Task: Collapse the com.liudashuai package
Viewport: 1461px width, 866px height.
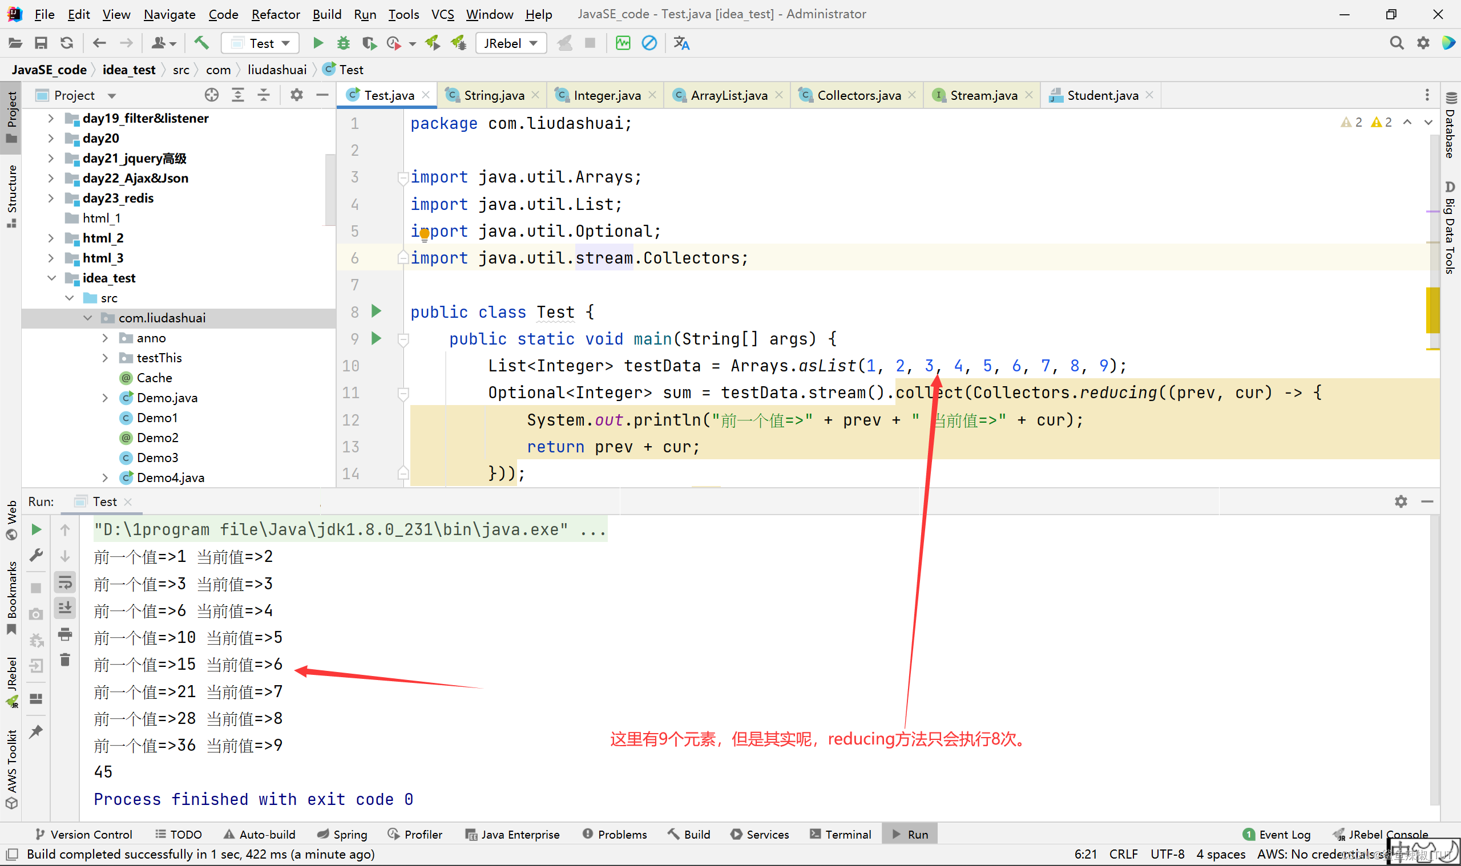Action: (x=87, y=318)
